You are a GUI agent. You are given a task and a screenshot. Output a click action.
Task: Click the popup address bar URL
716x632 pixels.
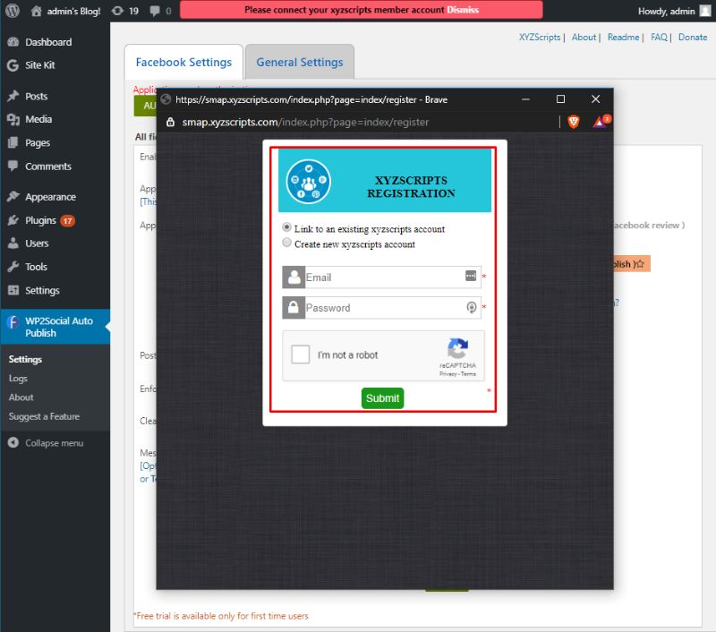tap(305, 122)
